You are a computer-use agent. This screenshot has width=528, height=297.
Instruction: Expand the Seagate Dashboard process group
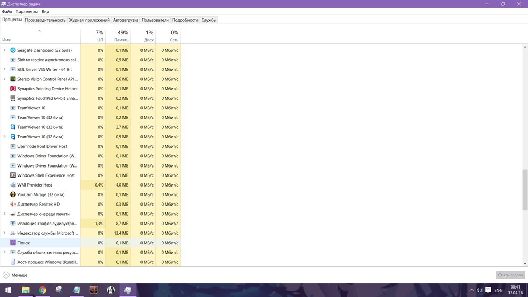tap(4, 50)
